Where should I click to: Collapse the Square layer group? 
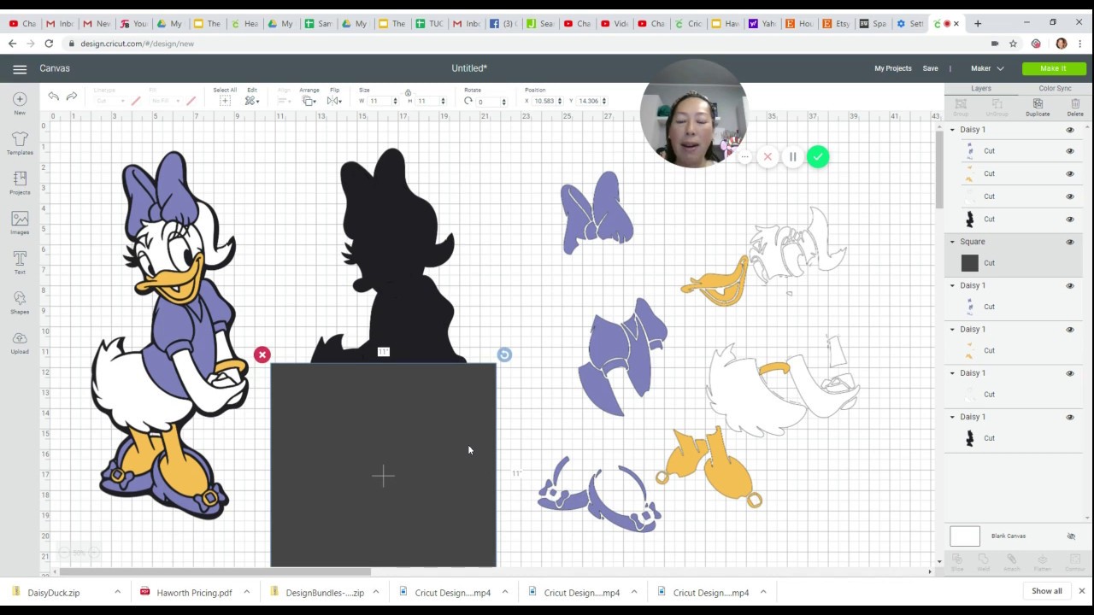click(952, 242)
